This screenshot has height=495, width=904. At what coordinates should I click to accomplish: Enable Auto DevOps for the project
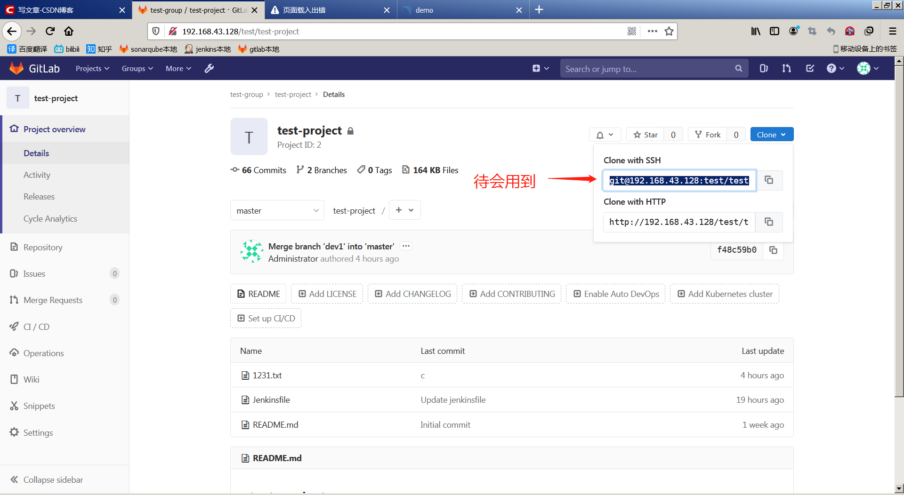pyautogui.click(x=615, y=294)
